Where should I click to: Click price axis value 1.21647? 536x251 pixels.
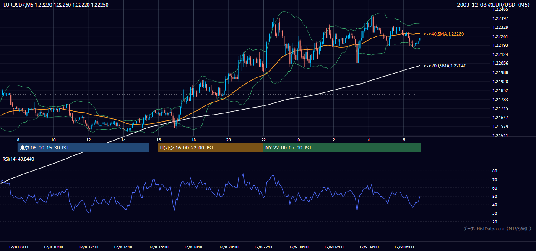[x=500, y=118]
